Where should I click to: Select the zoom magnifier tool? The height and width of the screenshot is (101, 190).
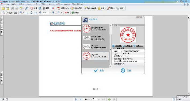pyautogui.click(x=21, y=13)
